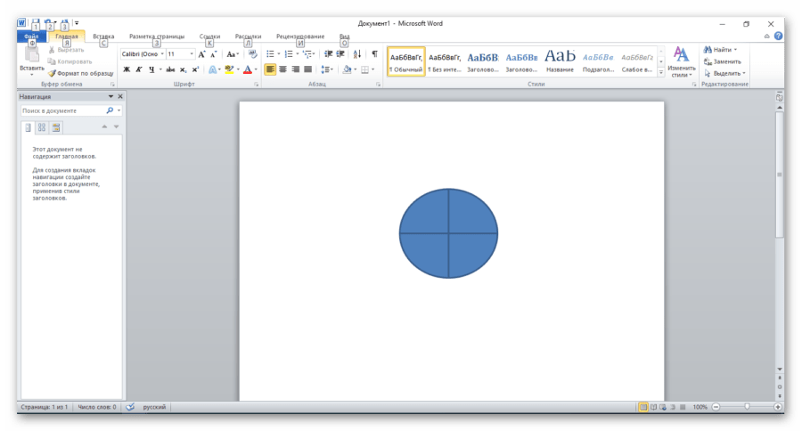Expand the Найти dropdown arrow
The image size is (802, 431).
(735, 50)
